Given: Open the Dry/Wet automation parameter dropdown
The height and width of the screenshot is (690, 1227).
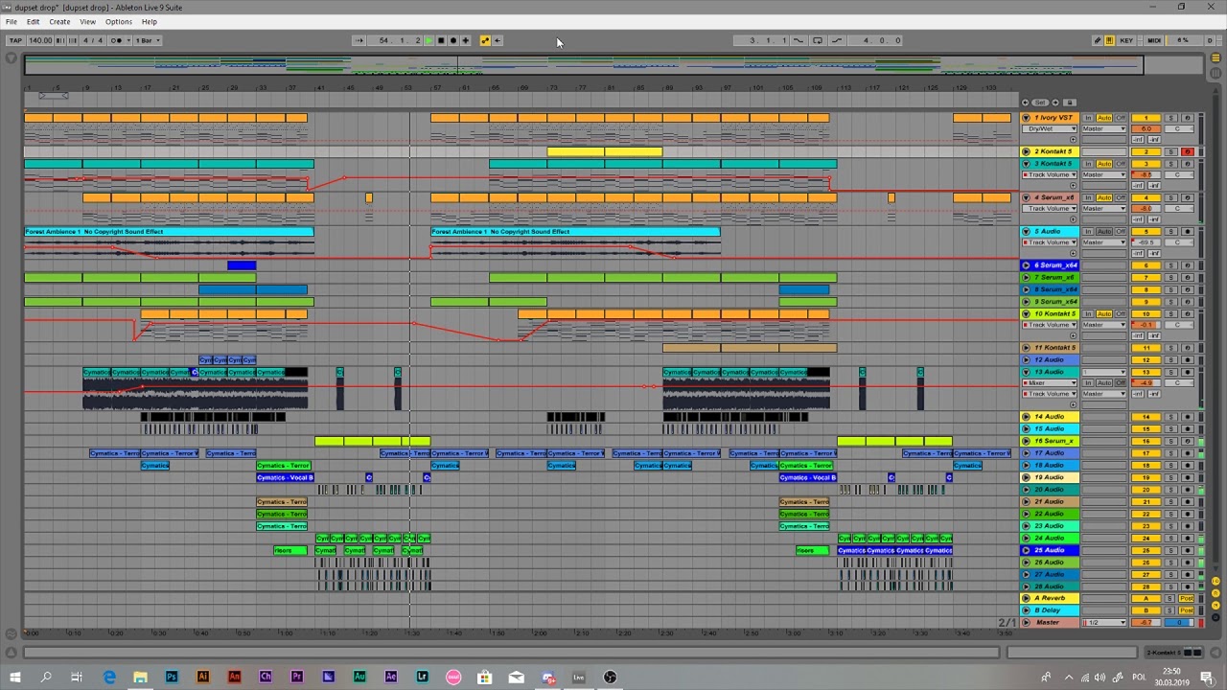Looking at the screenshot, I should click(x=1050, y=128).
